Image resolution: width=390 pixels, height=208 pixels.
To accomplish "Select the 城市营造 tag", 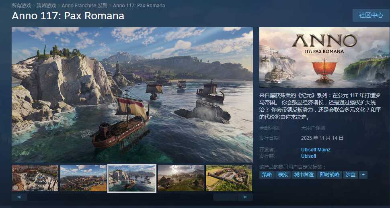I will coord(304,175).
